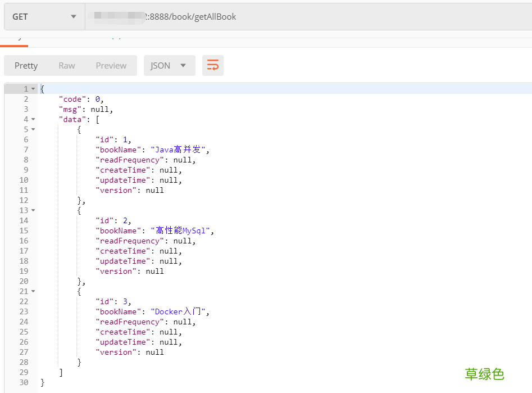
Task: Click "updateTime" on line 10
Action: pos(123,180)
